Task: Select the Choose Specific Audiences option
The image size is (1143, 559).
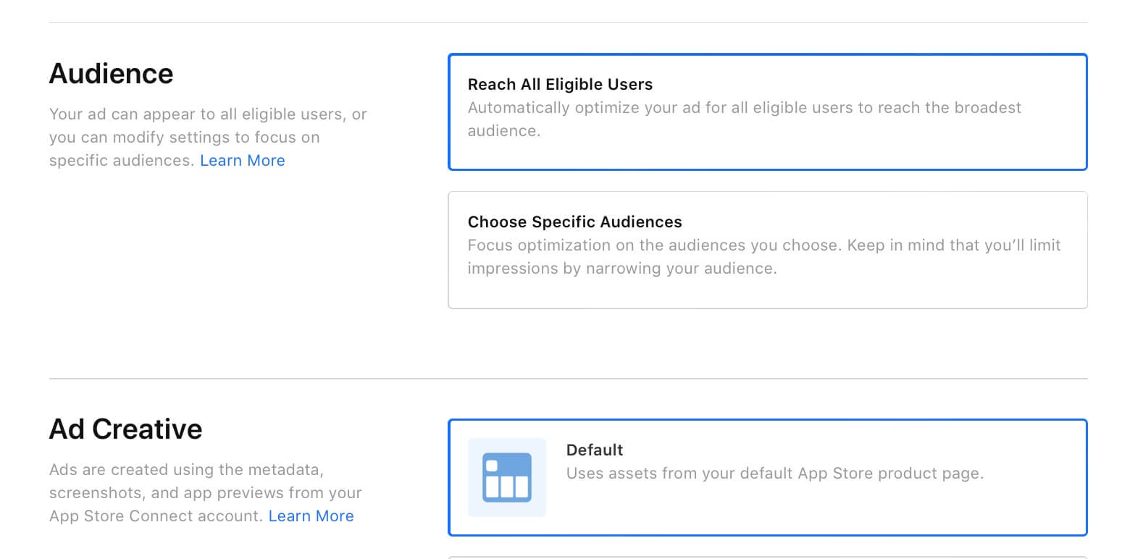Action: (x=767, y=250)
